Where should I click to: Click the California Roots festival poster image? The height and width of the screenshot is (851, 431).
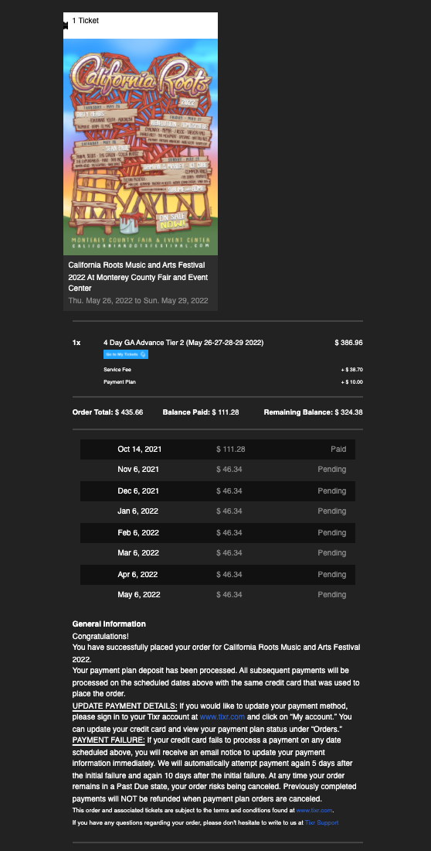pyautogui.click(x=141, y=146)
